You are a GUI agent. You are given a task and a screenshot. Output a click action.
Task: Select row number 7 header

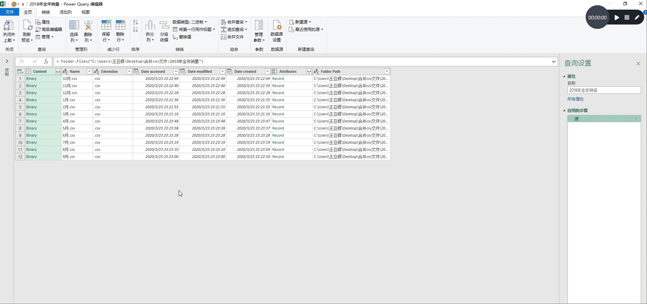[19, 121]
